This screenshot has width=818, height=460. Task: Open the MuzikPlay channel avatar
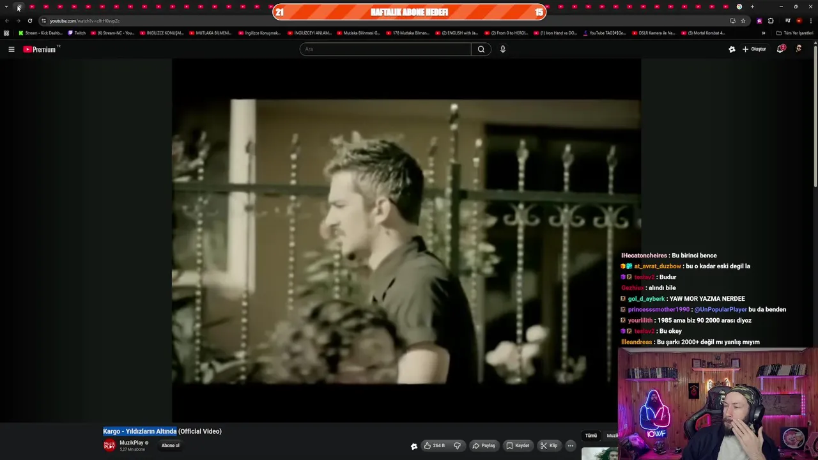[110, 445]
